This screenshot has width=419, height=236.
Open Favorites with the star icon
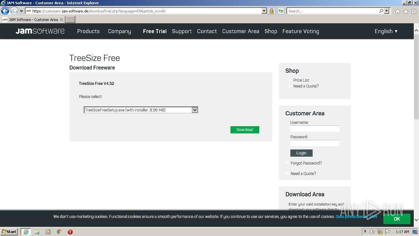pyautogui.click(x=406, y=11)
